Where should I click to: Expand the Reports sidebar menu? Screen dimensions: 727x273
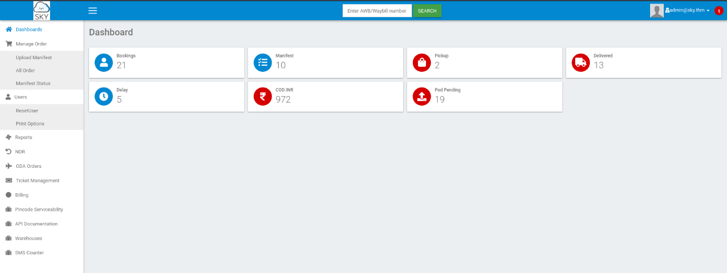click(23, 138)
